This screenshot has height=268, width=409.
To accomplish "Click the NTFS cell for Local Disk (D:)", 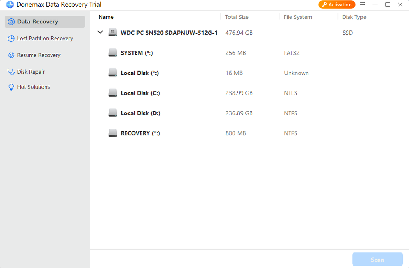I will point(291,113).
